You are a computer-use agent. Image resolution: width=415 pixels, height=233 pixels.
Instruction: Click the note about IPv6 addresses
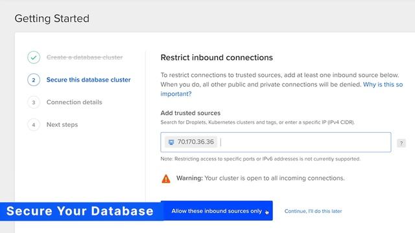click(261, 159)
